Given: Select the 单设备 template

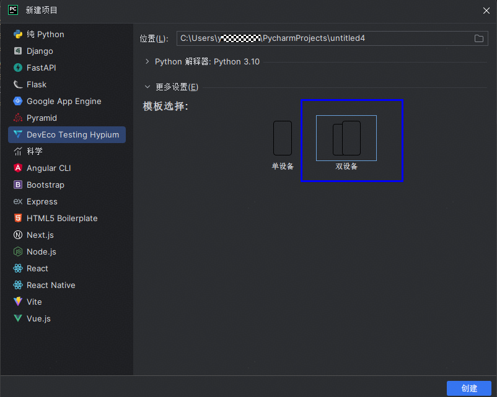Looking at the screenshot, I should click(x=283, y=144).
